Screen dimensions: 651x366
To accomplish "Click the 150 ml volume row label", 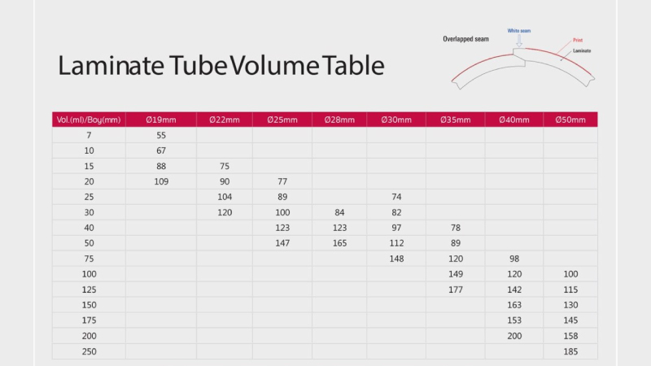I will (89, 305).
